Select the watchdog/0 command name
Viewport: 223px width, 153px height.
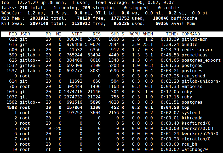(195, 150)
